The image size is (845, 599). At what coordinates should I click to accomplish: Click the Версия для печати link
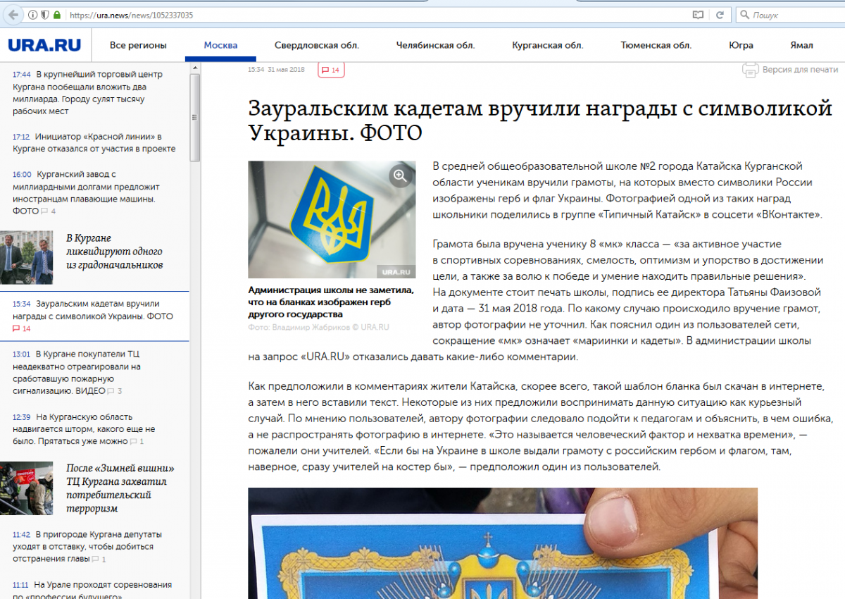[x=800, y=70]
